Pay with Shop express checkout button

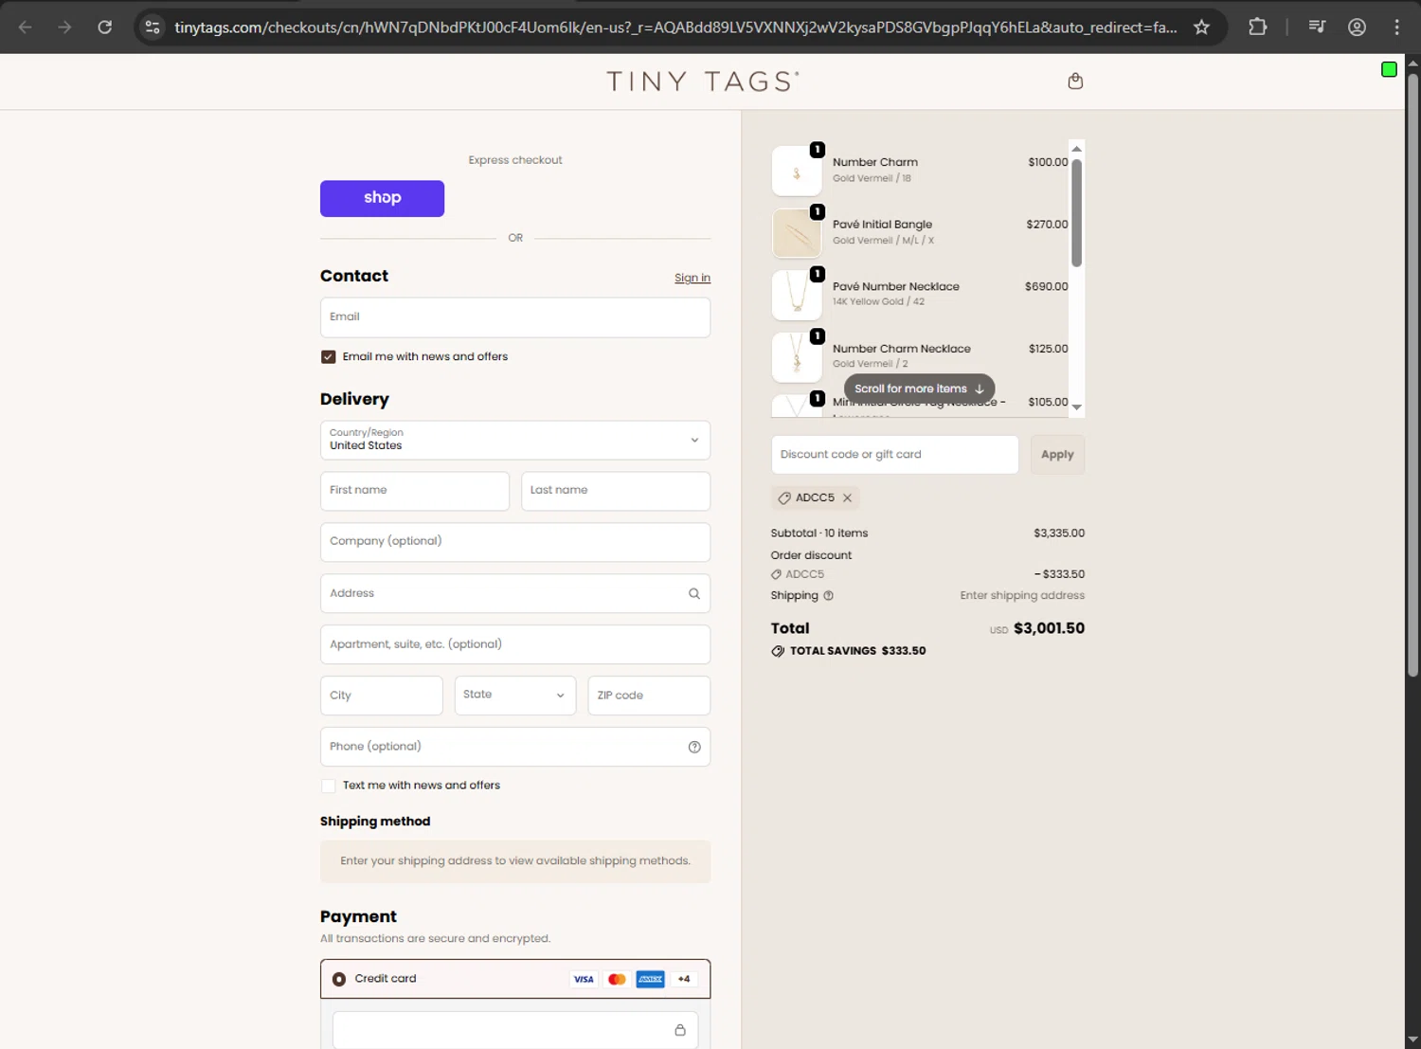382,198
